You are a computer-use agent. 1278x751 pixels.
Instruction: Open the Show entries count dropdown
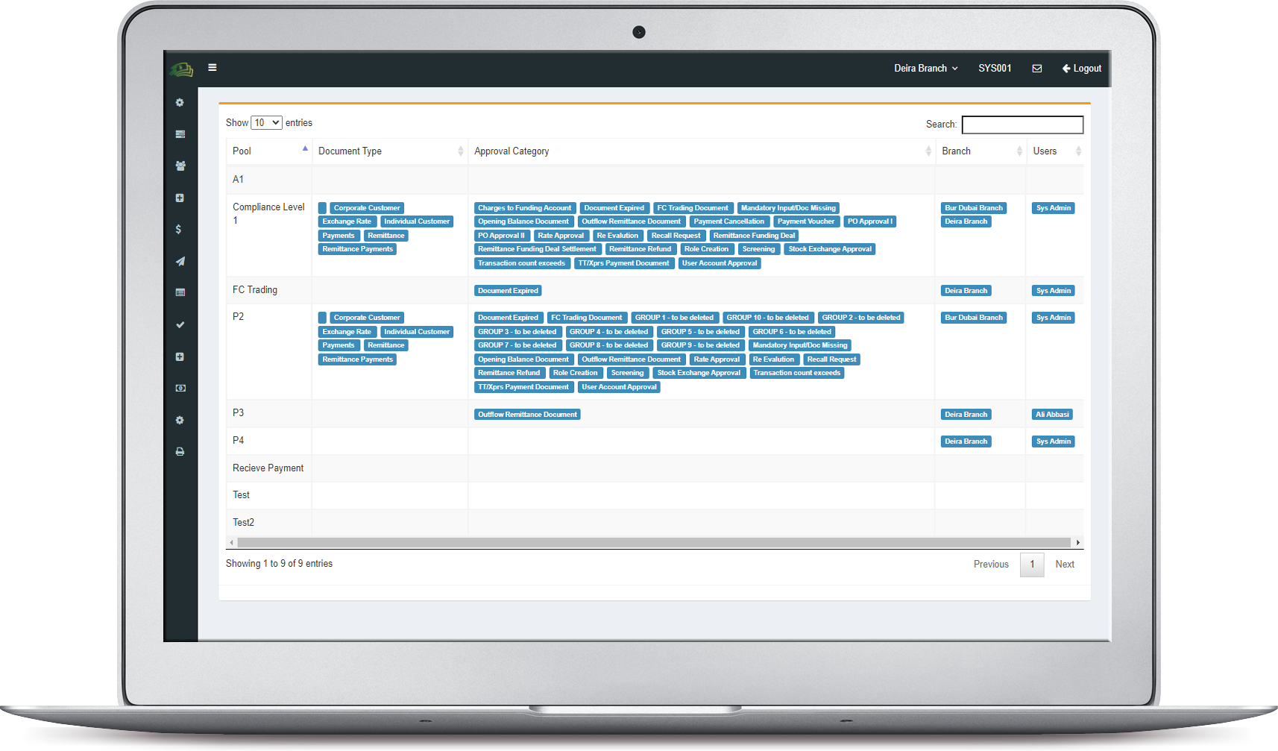pyautogui.click(x=266, y=122)
